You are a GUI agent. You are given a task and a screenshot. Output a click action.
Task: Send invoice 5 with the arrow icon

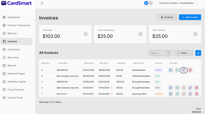(171, 70)
